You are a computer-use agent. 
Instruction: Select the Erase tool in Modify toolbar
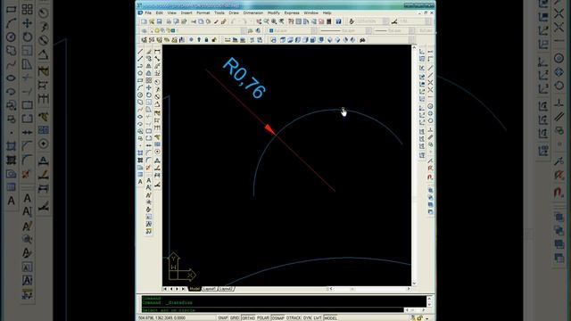click(x=149, y=52)
